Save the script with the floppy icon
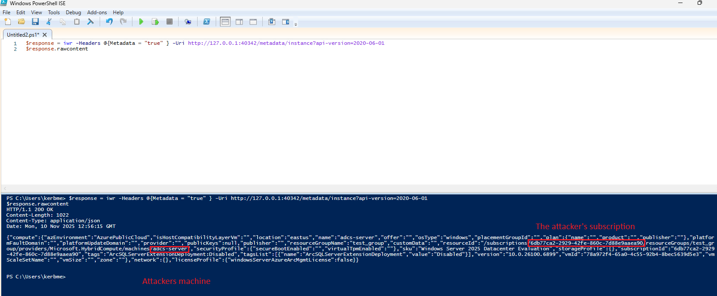The width and height of the screenshot is (717, 296). click(35, 22)
